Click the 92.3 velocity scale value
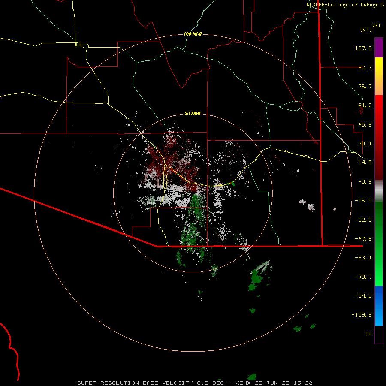 (x=365, y=67)
